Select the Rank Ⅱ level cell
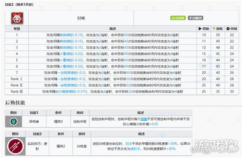 [17, 85]
